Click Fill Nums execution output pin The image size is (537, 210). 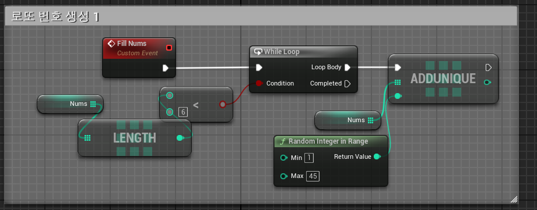pyautogui.click(x=166, y=68)
